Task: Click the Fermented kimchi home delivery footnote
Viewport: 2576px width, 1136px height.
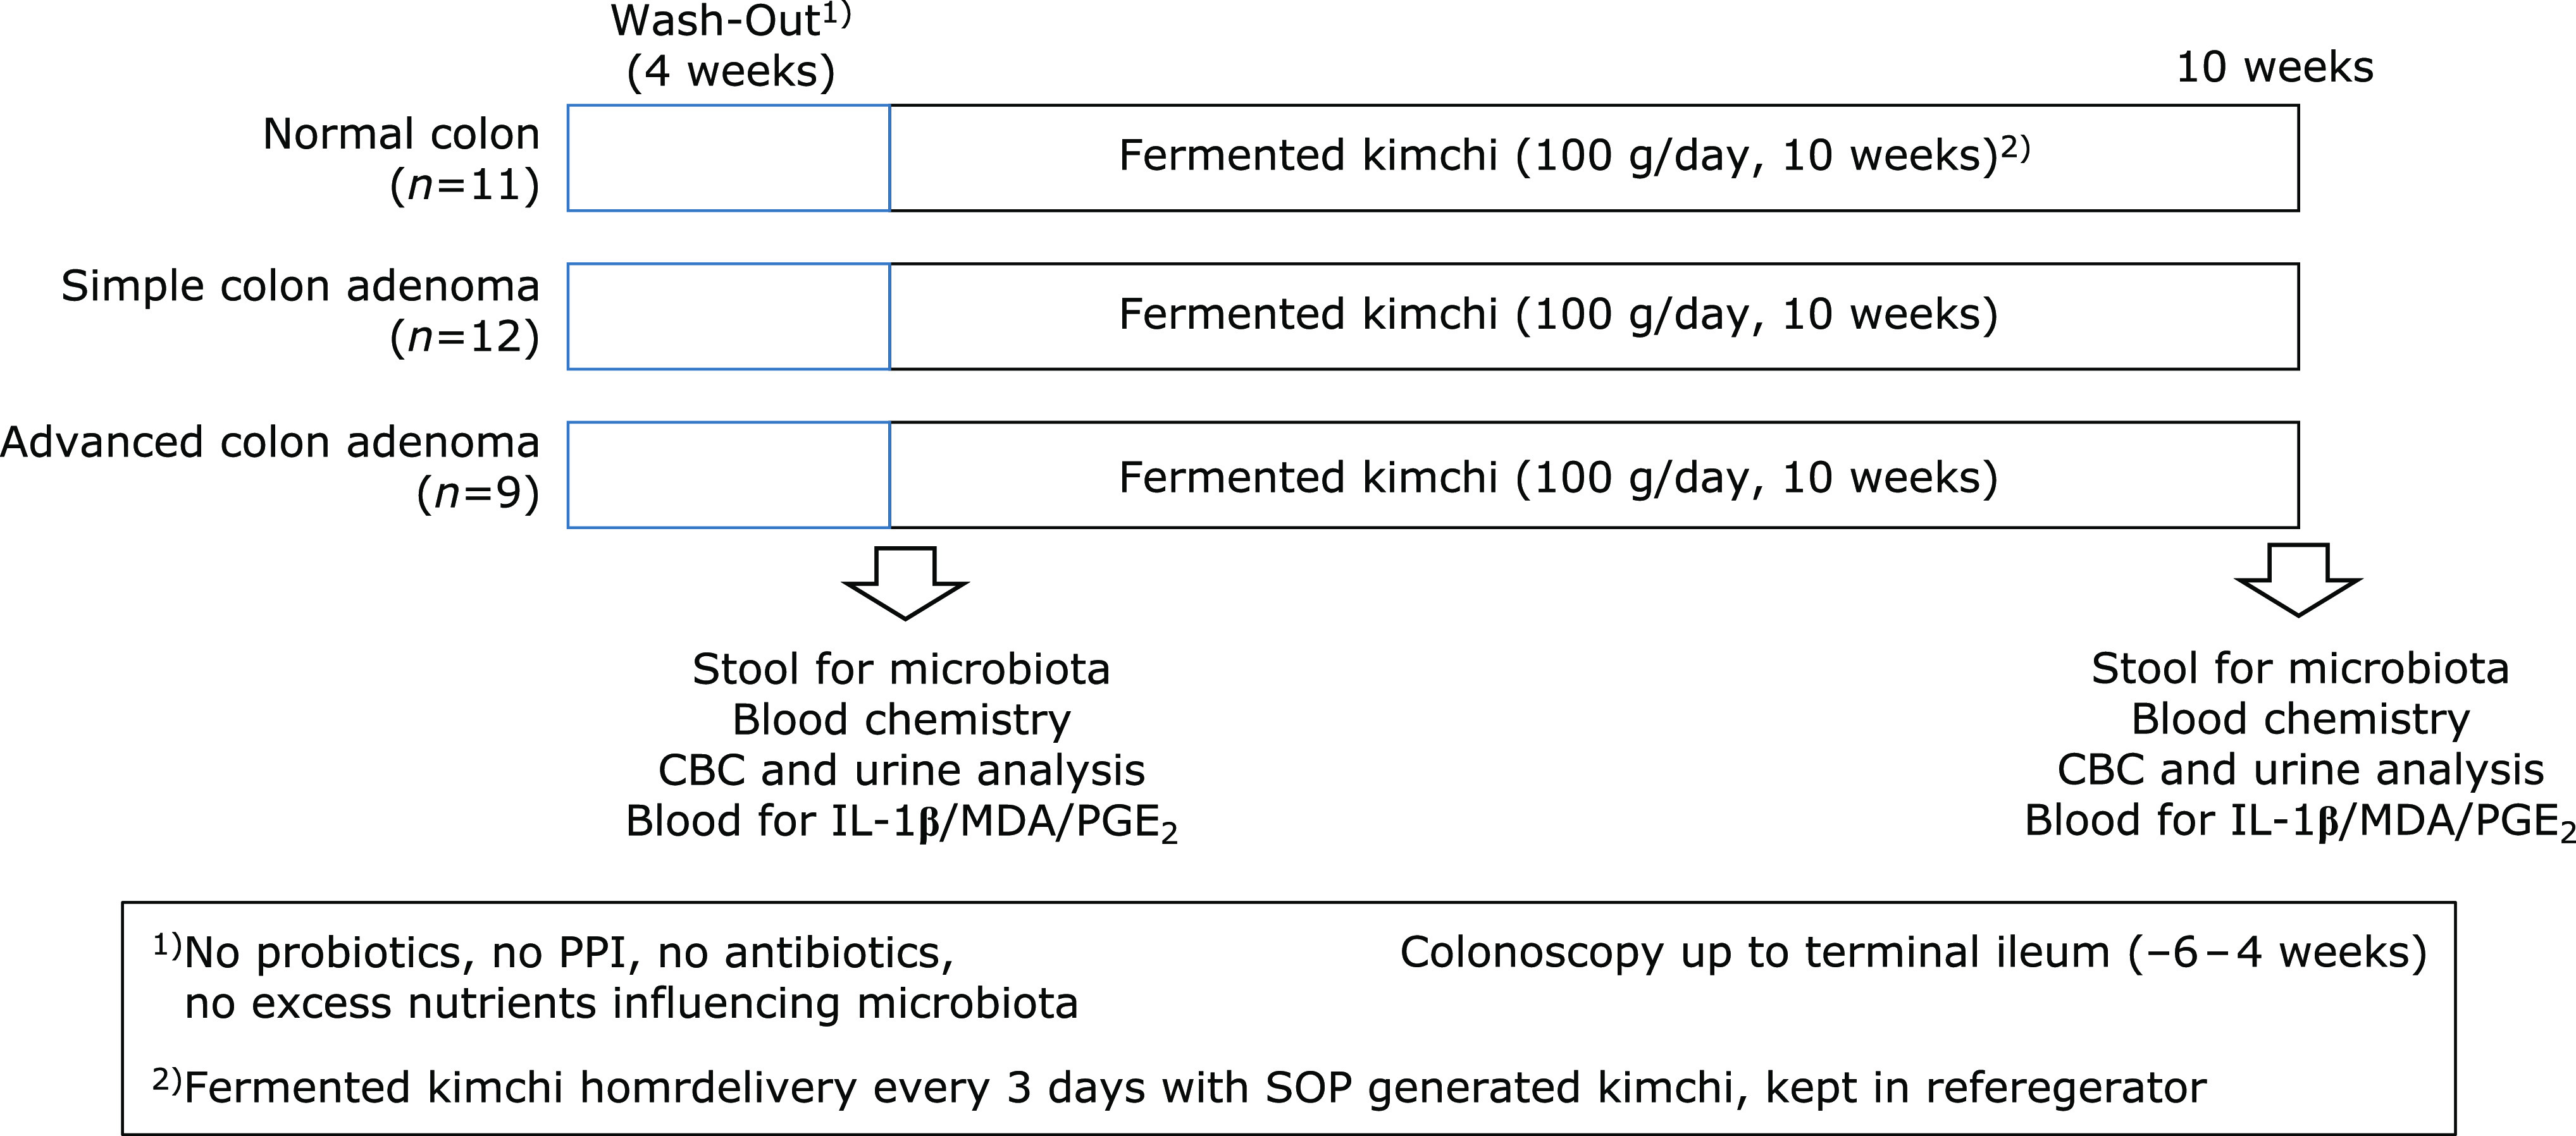Action: [1180, 1088]
